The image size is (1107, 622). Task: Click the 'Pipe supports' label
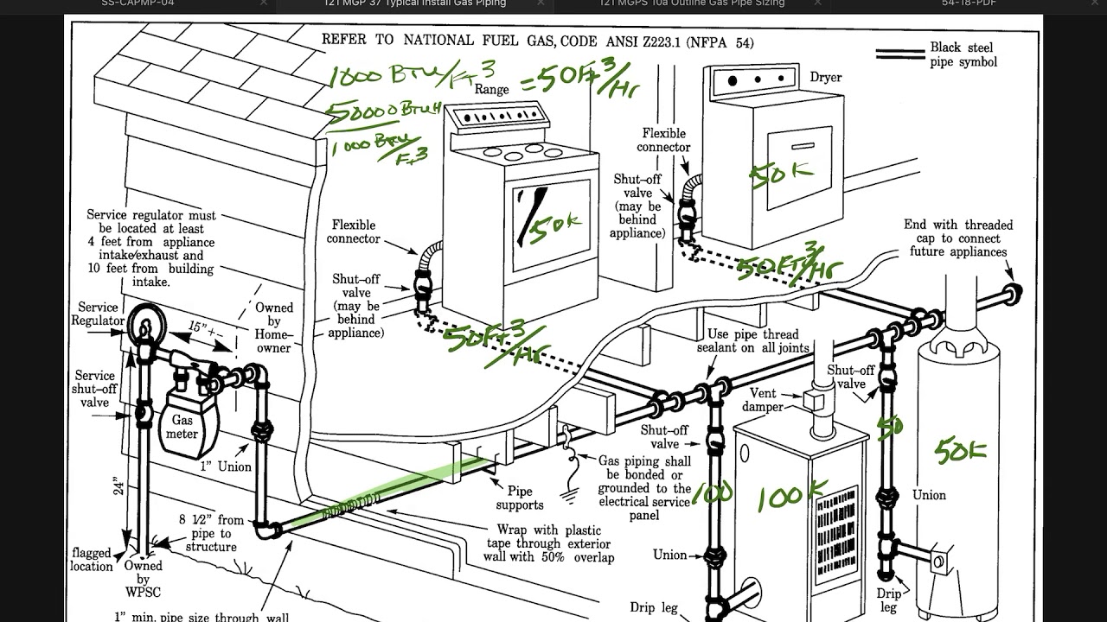(x=520, y=498)
